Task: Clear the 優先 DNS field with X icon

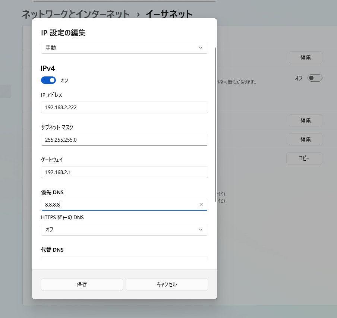Action: pyautogui.click(x=201, y=204)
